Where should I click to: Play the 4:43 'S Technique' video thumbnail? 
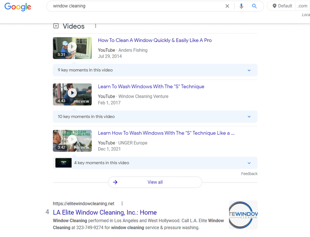pyautogui.click(x=72, y=94)
